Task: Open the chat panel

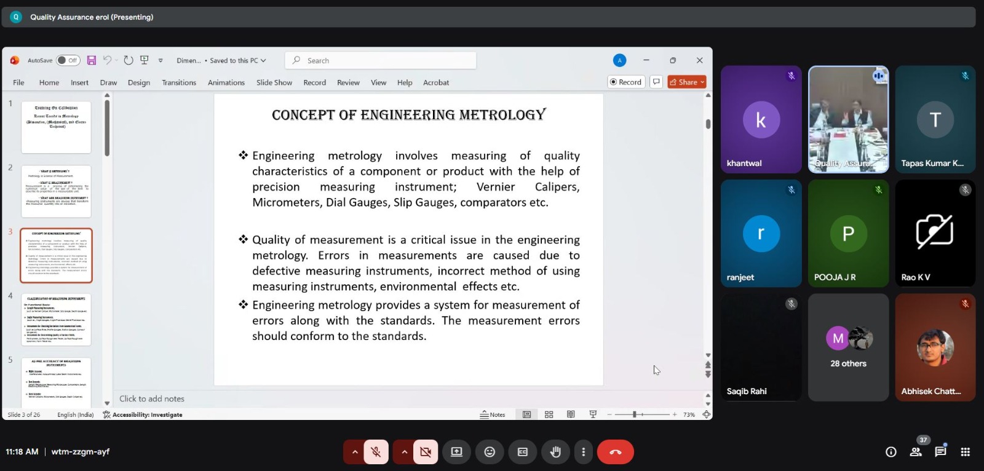Action: (940, 452)
